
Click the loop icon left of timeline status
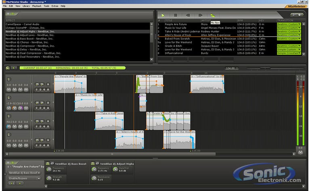pos(8,68)
